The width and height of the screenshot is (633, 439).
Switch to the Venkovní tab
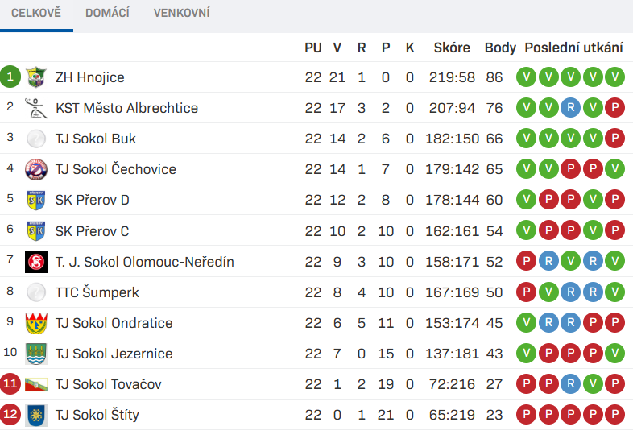coord(182,13)
